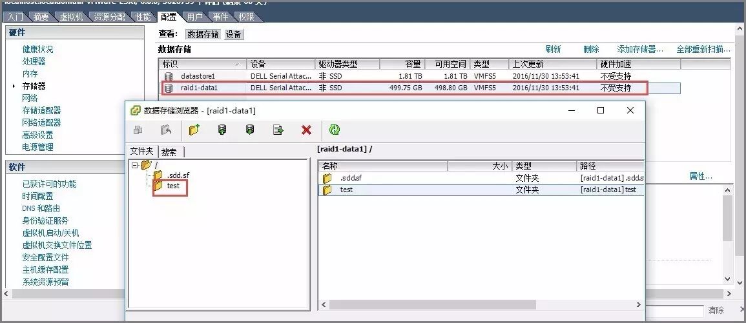Click the 属性 link
Screen dimensions: 746x323
(701, 176)
